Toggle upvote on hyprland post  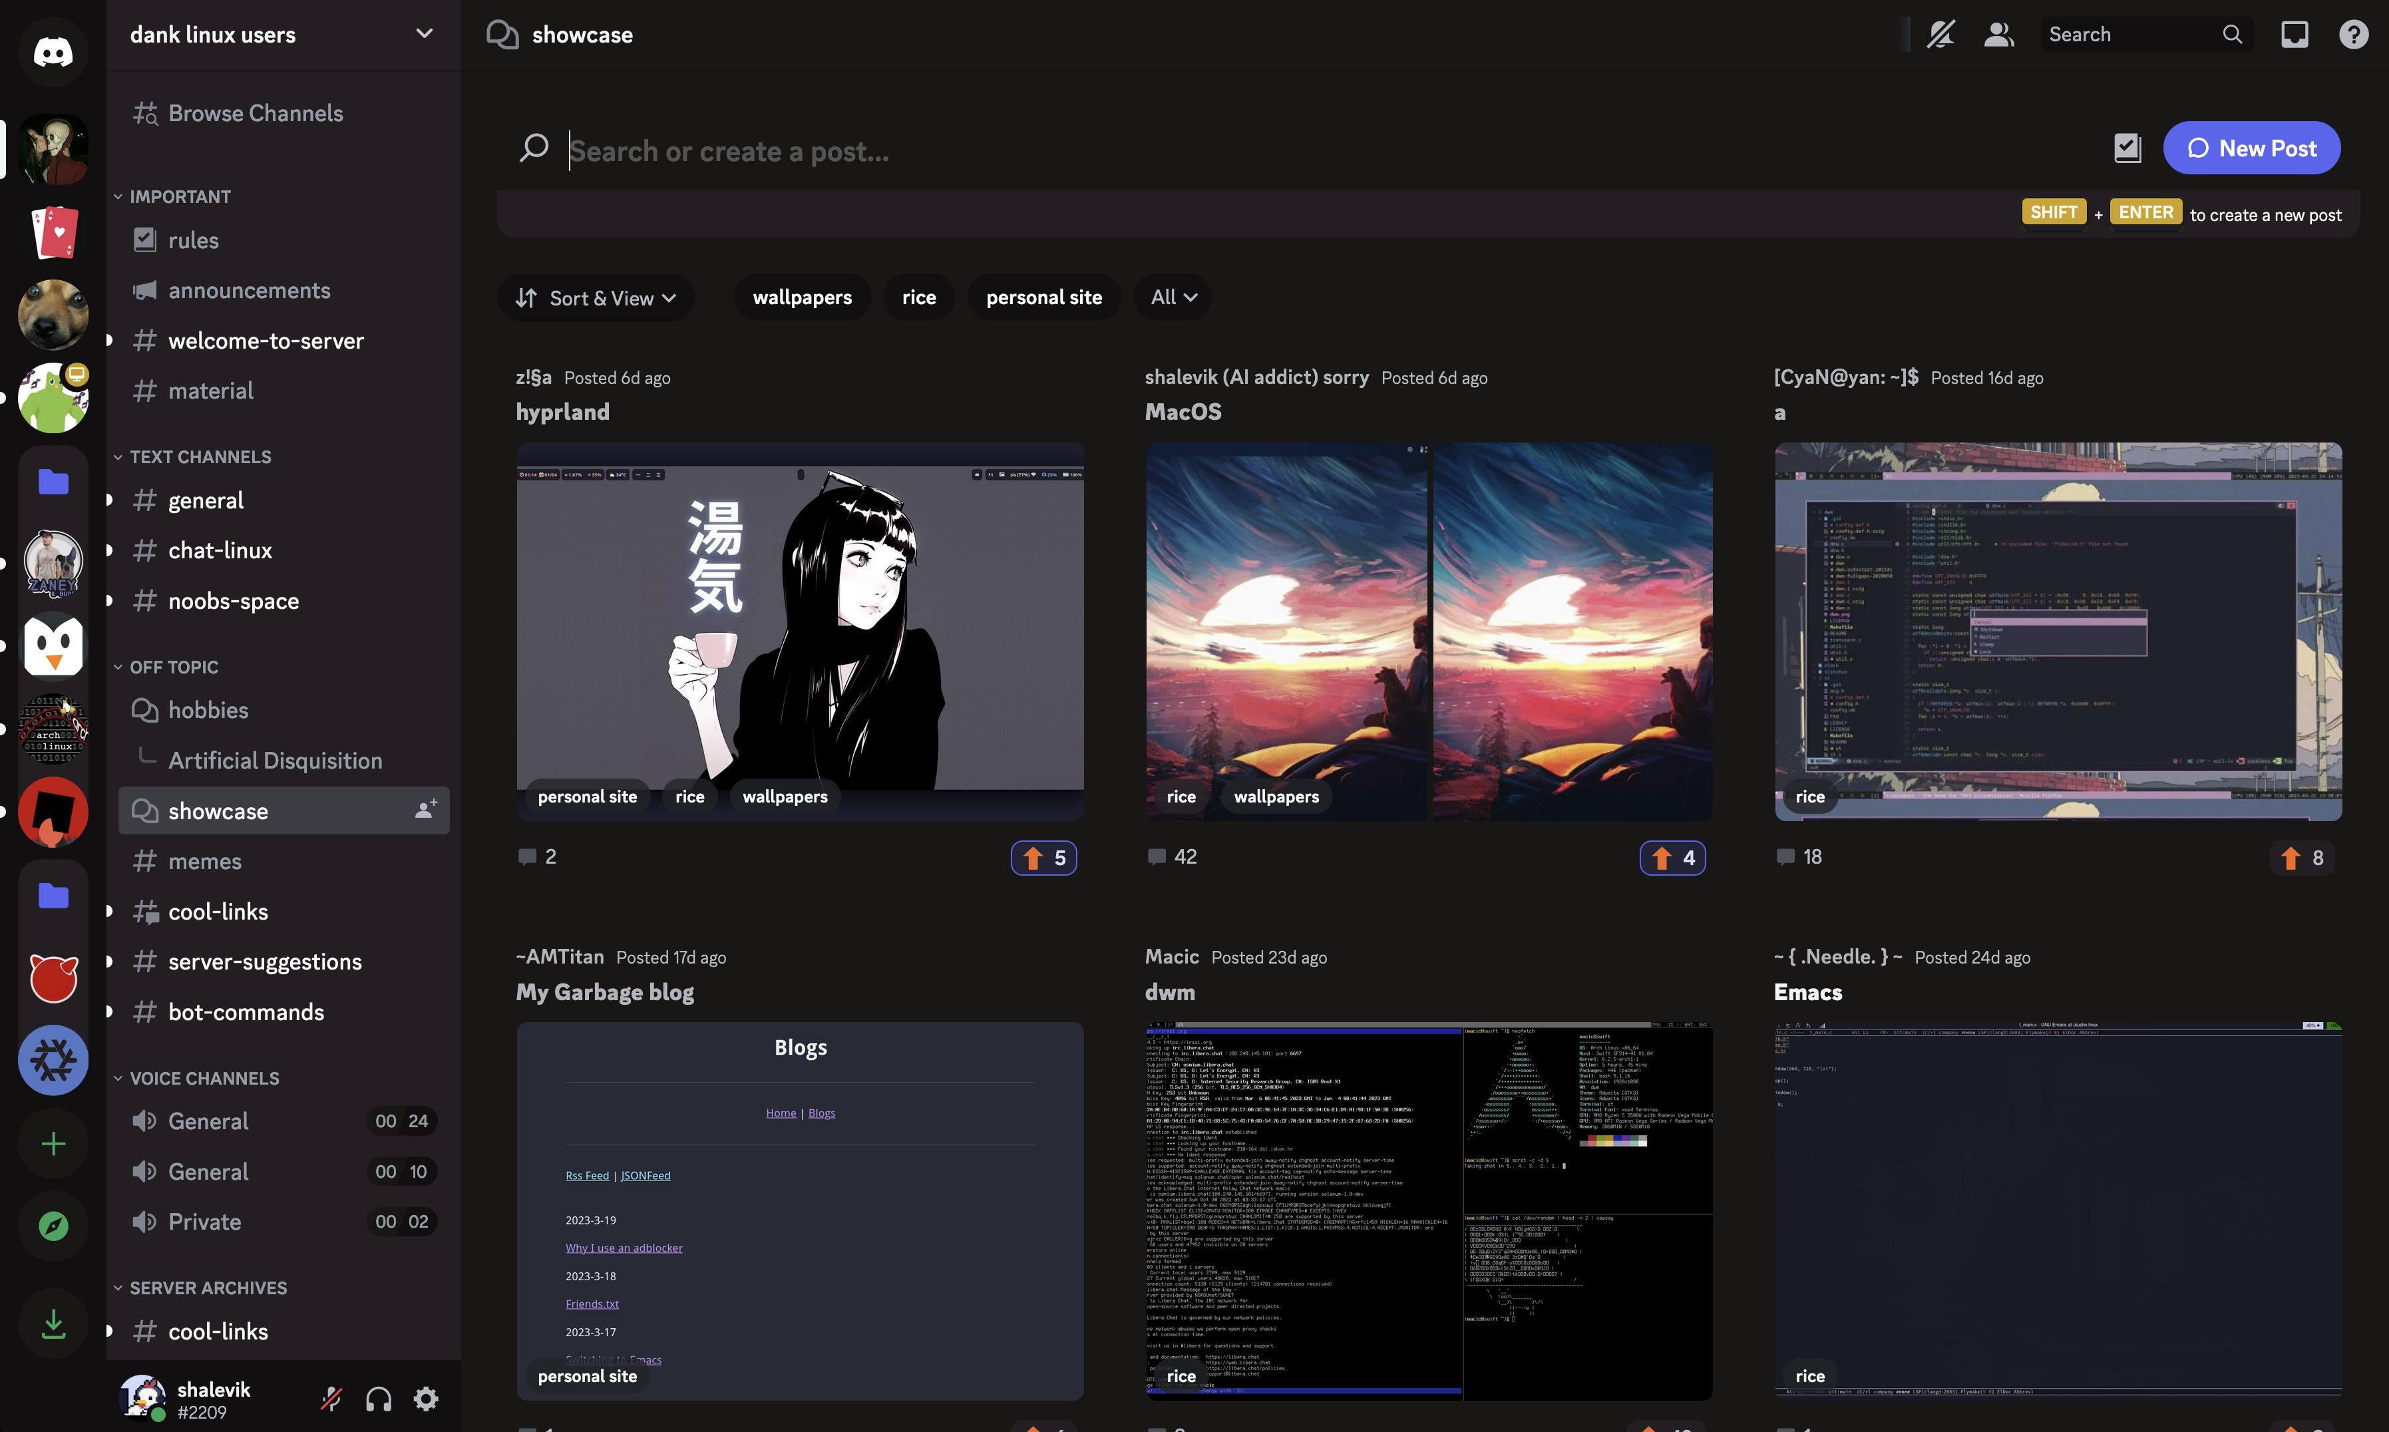[1044, 858]
